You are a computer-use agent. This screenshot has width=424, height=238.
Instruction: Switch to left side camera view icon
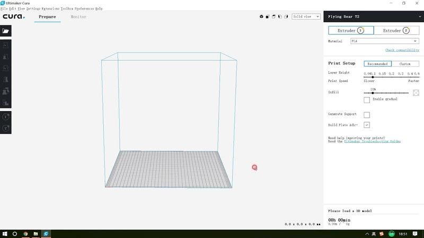(x=280, y=17)
